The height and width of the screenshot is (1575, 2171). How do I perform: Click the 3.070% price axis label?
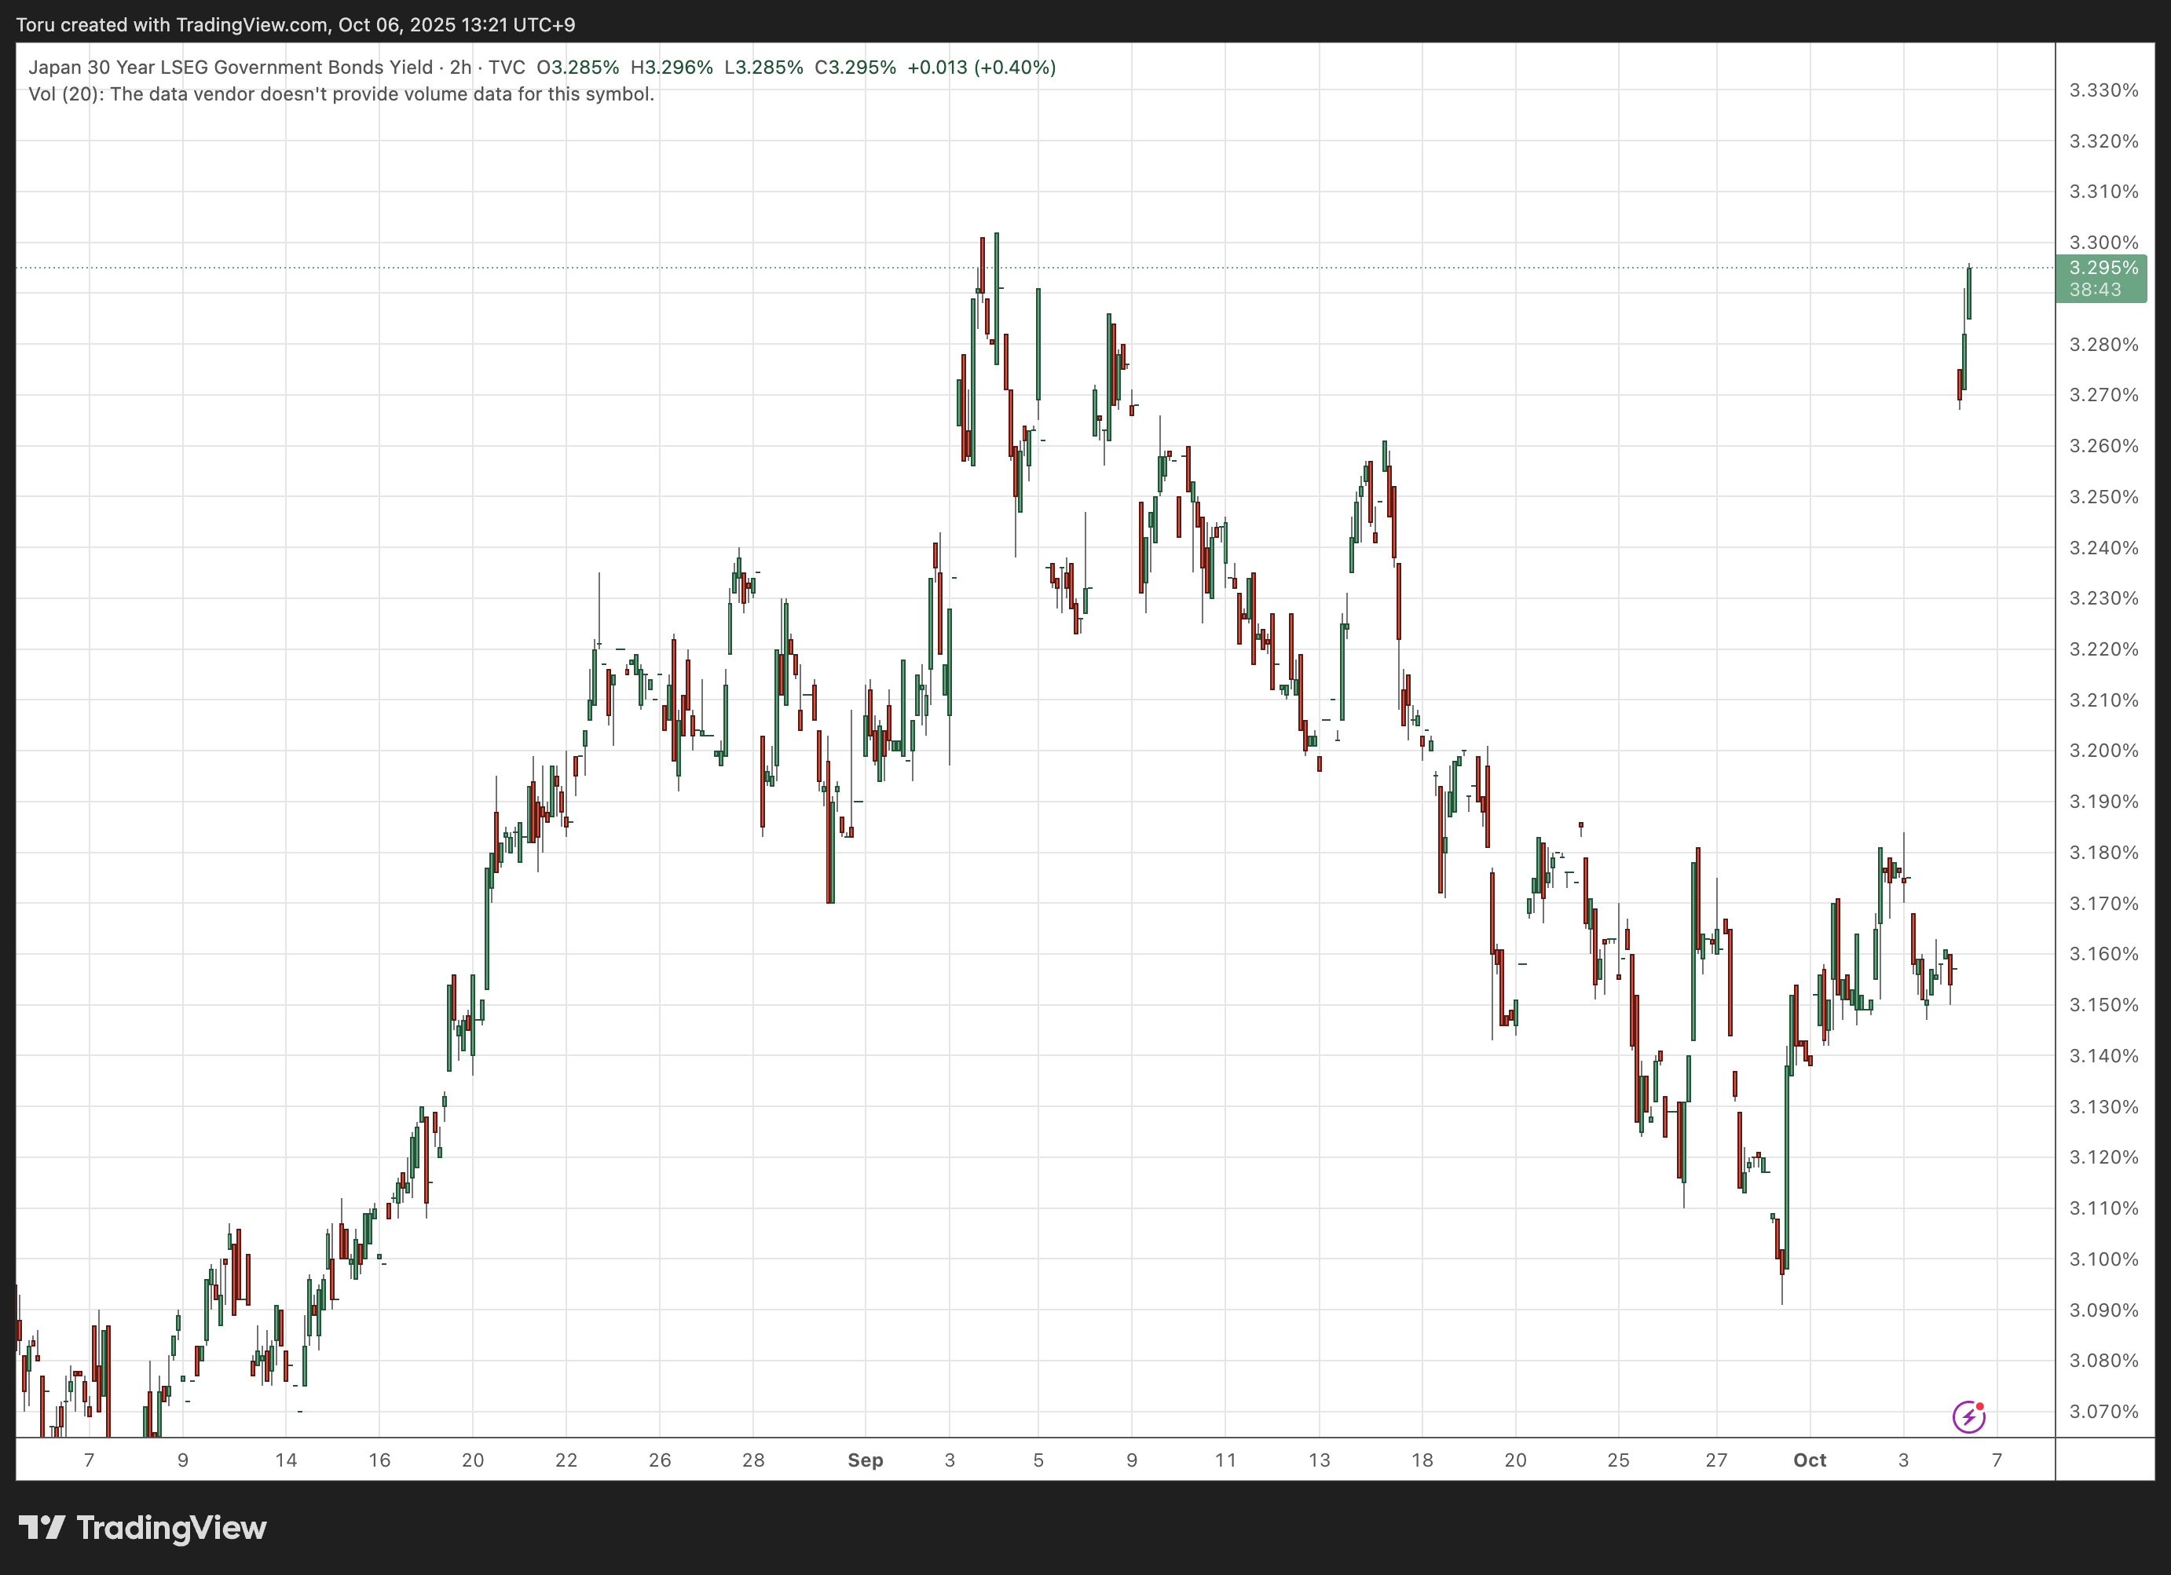[2103, 1412]
